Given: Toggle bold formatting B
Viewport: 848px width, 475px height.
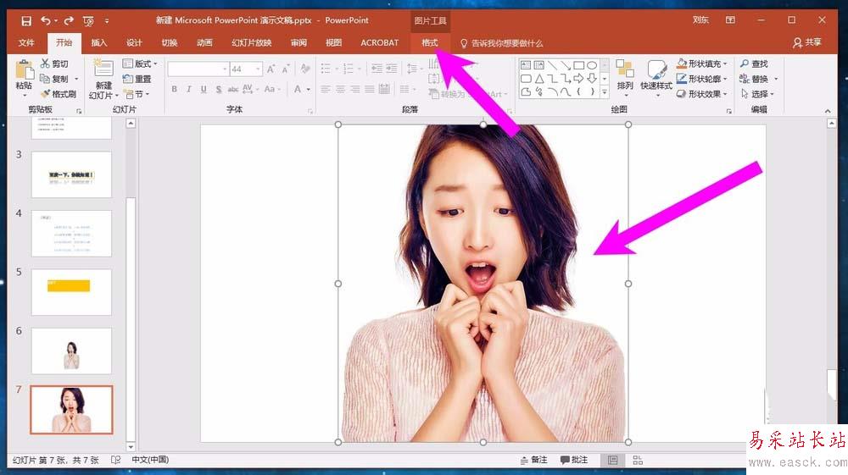Looking at the screenshot, I should point(174,89).
